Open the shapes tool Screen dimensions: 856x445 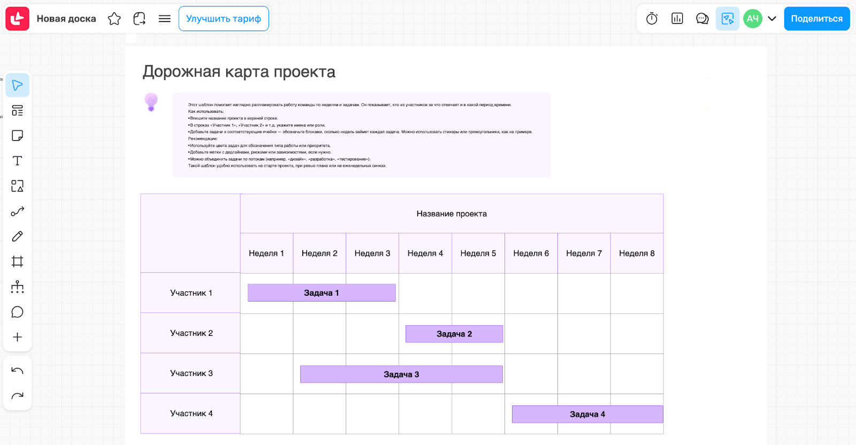17,186
